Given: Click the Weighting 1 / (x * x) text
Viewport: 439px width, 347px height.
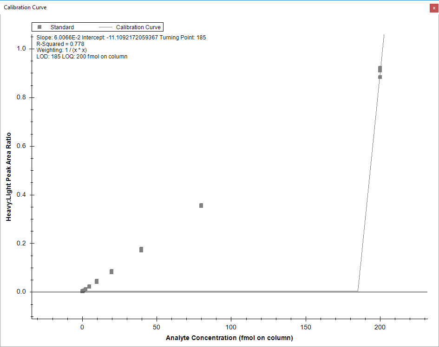Looking at the screenshot, I should [62, 50].
